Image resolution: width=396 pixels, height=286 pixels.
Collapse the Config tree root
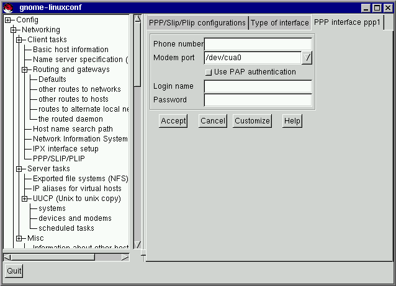pyautogui.click(x=8, y=20)
